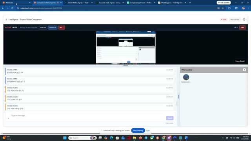This screenshot has width=251, height=141.
Task: Open the browser extensions icon
Action: pos(229,8)
